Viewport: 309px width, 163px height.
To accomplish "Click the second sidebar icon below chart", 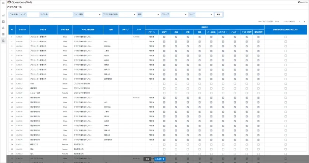I will coord(3,22).
